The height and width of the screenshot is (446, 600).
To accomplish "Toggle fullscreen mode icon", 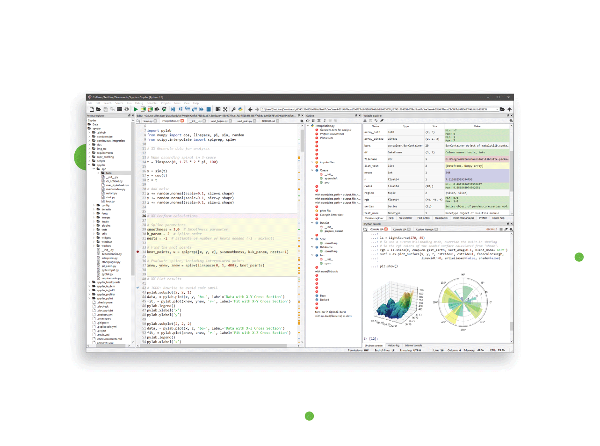I will [x=225, y=109].
